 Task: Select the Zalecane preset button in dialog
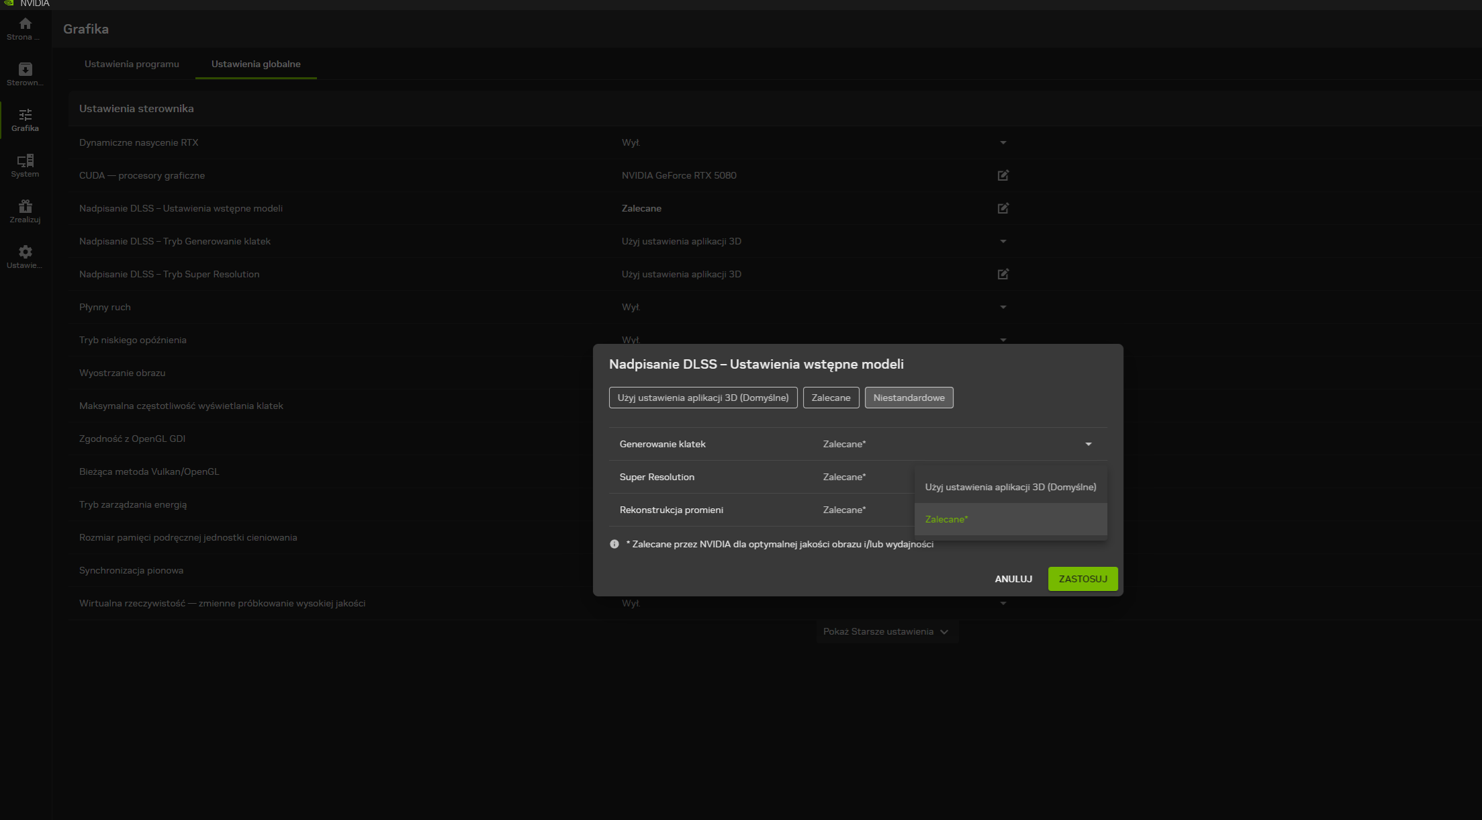point(831,398)
